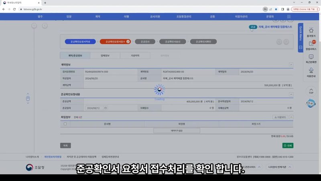The height and width of the screenshot is (181, 321).
Task: Click the calendar icon beside 준공일자 date
Action: 106,108
